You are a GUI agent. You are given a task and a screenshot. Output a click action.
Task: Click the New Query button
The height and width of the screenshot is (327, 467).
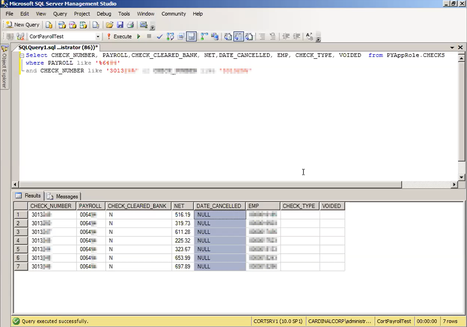tap(23, 25)
